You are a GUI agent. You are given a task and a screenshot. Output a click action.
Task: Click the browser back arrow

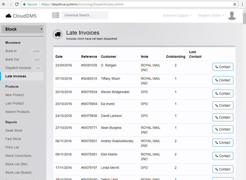click(x=4, y=4)
